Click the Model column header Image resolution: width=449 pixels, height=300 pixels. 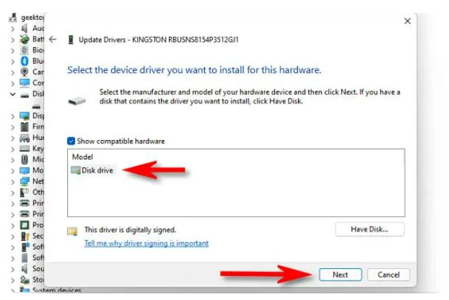coord(82,156)
